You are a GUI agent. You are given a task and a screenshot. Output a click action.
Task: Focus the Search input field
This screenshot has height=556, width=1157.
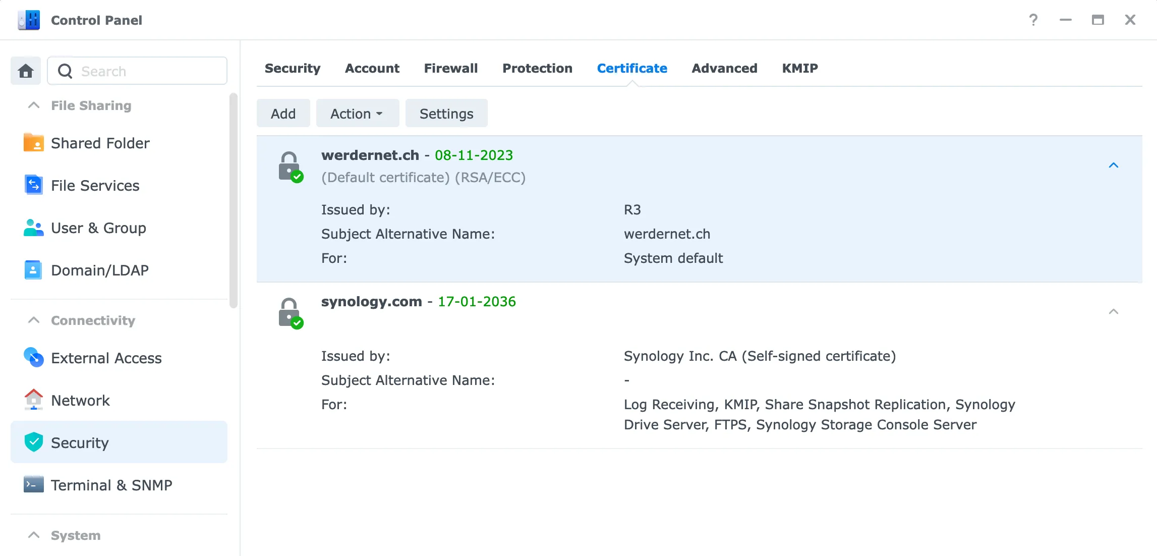point(137,71)
